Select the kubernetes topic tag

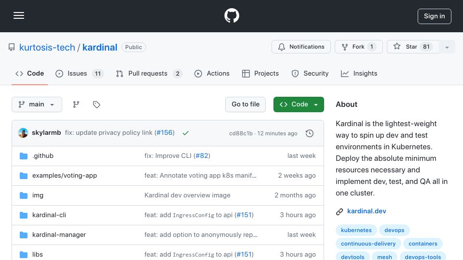pos(356,230)
